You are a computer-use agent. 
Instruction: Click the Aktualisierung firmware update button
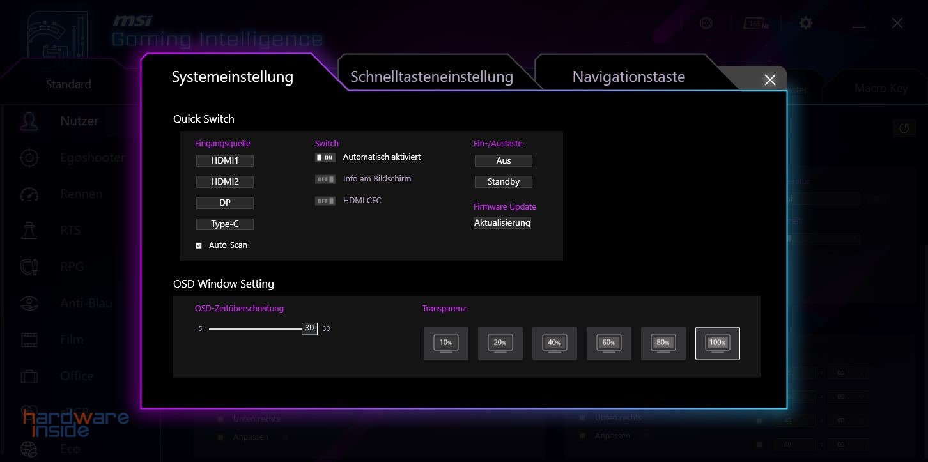[502, 223]
